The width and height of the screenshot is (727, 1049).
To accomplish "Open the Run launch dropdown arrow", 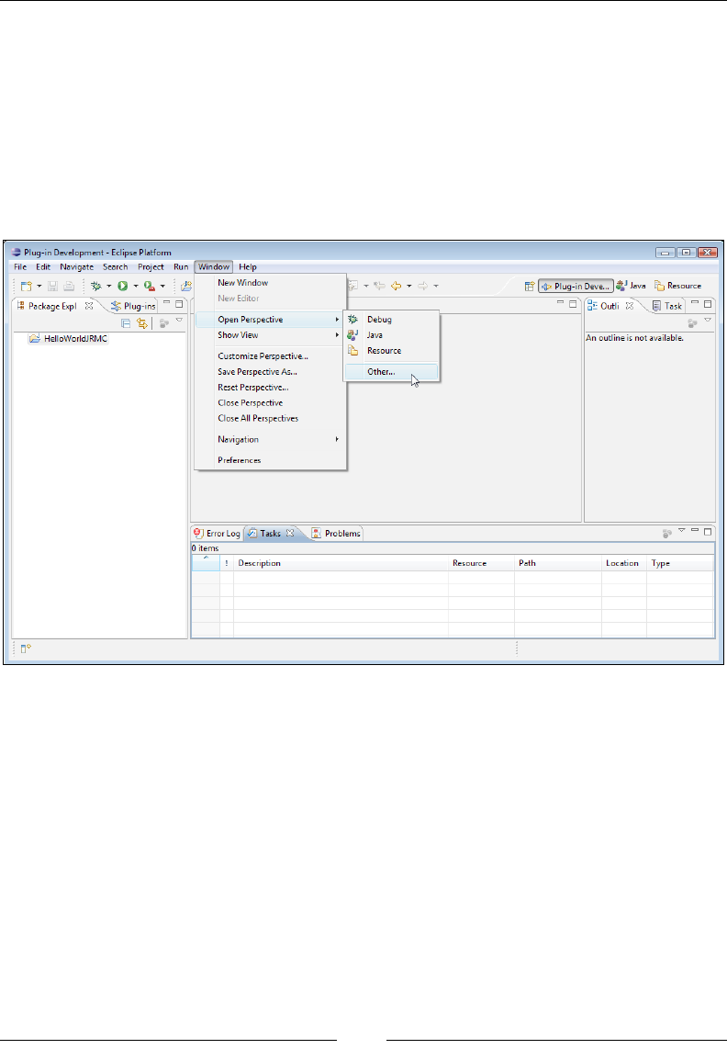I will pyautogui.click(x=135, y=287).
